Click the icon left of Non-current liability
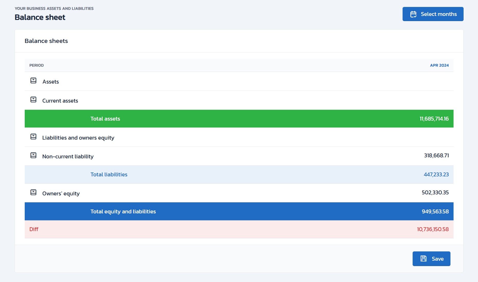Image resolution: width=478 pixels, height=282 pixels. pos(33,156)
